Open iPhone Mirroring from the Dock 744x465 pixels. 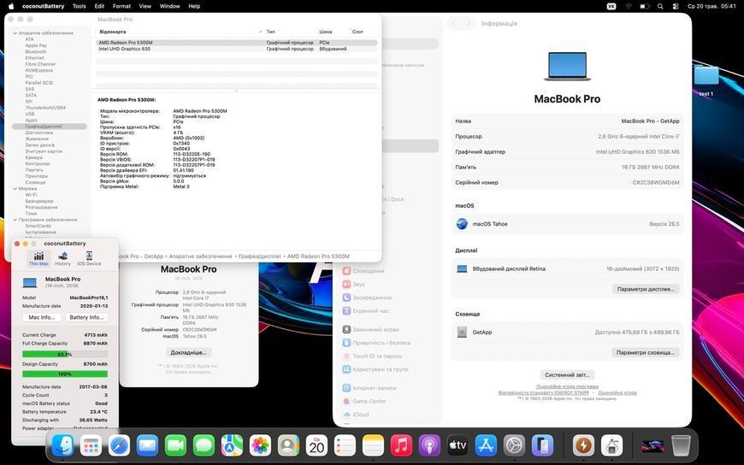[x=542, y=445]
